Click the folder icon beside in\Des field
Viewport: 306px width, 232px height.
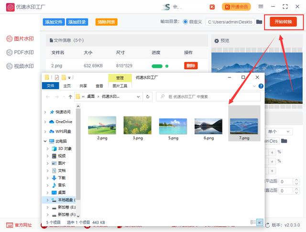284,141
